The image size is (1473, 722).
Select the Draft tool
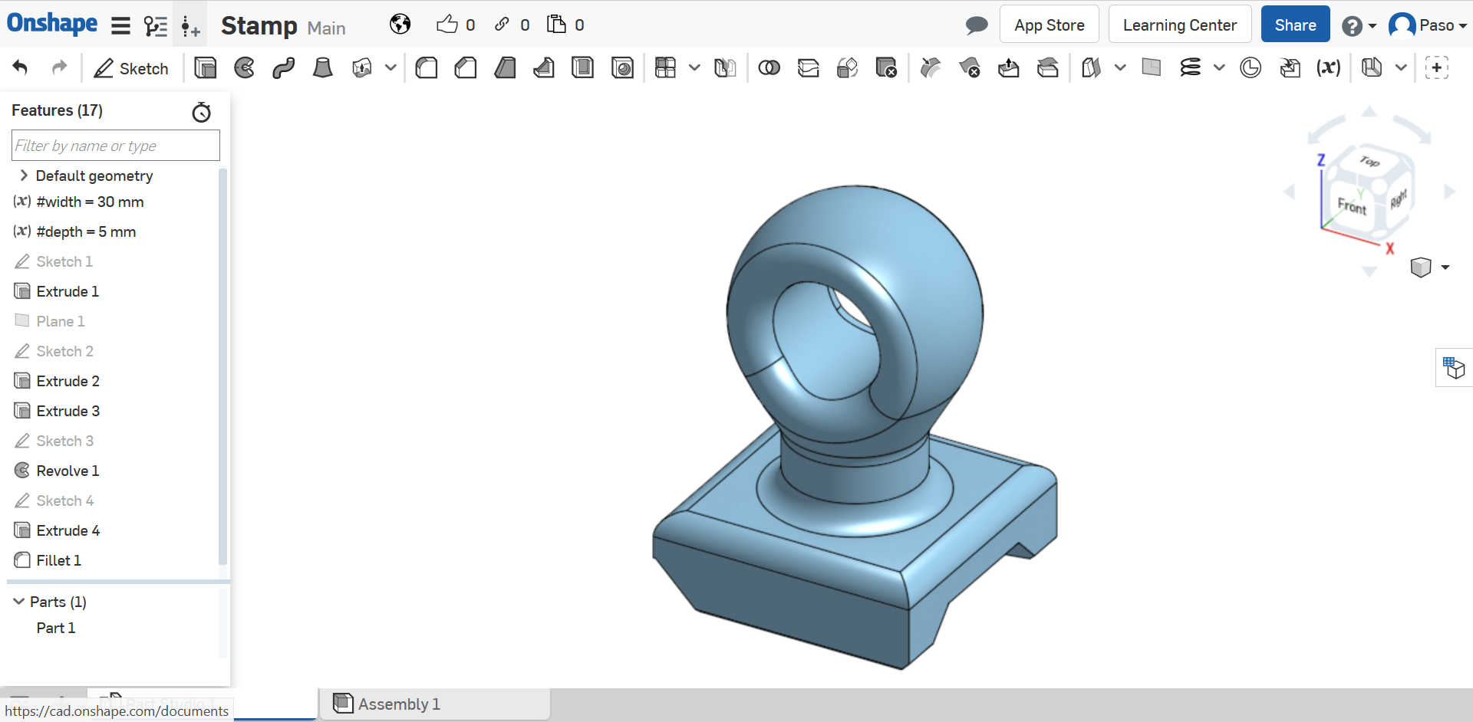click(505, 68)
